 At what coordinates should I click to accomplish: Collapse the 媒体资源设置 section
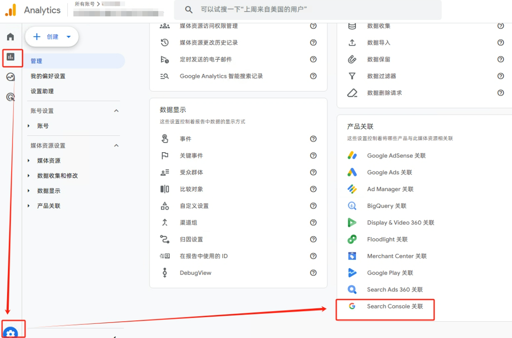pyautogui.click(x=116, y=145)
